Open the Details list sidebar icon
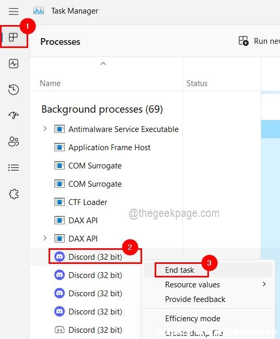Screen dimensions: 280x339 pyautogui.click(x=14, y=167)
